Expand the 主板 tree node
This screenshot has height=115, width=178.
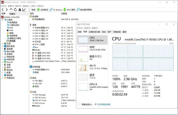[2, 44]
